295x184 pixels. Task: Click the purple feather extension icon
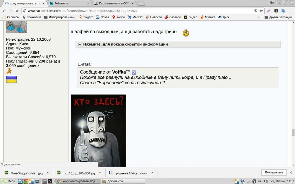click(x=269, y=11)
